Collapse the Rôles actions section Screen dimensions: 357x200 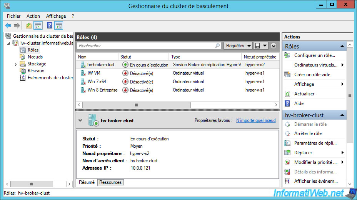(342, 47)
